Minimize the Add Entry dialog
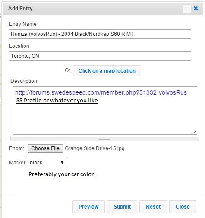This screenshot has width=205, height=218. 187,9
